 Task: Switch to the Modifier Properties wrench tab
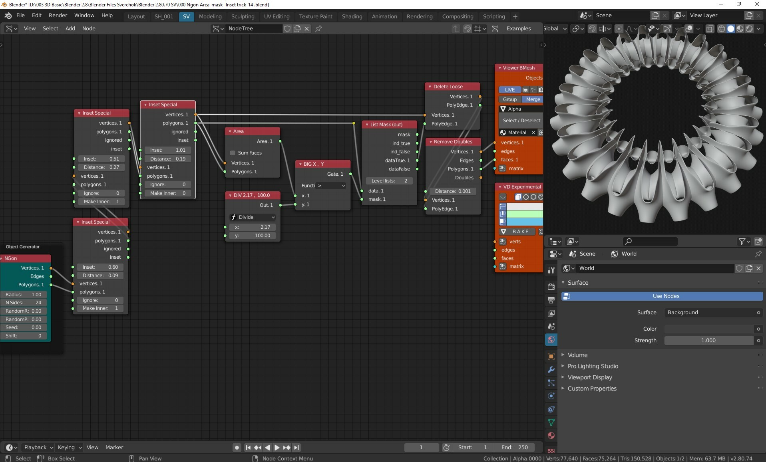pos(551,370)
